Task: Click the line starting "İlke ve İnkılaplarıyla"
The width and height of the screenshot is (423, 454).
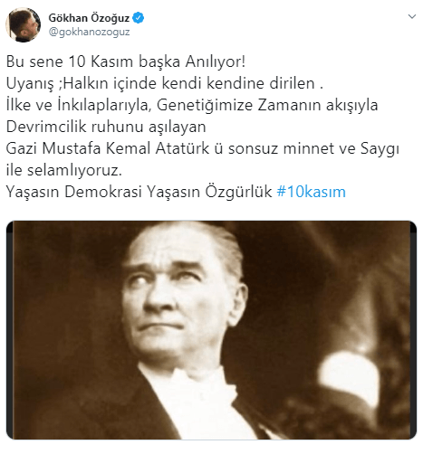Action: click(x=192, y=105)
